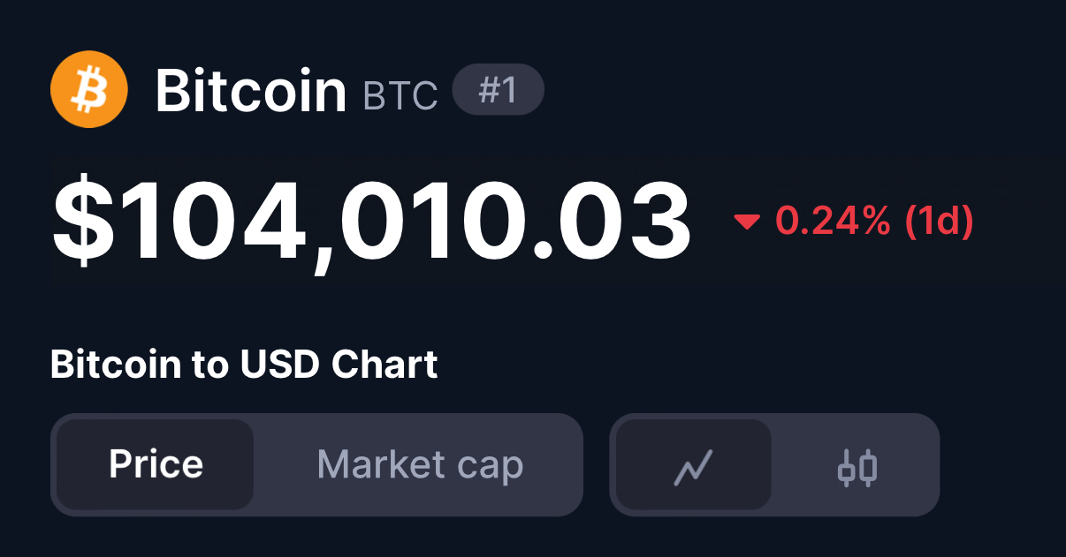The image size is (1066, 557).
Task: Click the Bitcoin to USD Chart heading
Action: (x=244, y=365)
